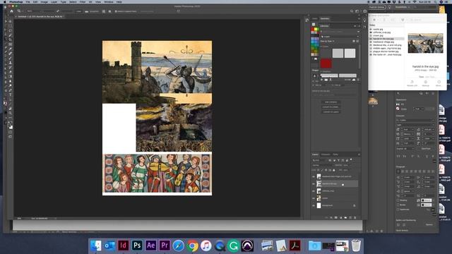This screenshot has height=254, width=452.
Task: Click the new group folder icon in Layers
Action: [345, 218]
